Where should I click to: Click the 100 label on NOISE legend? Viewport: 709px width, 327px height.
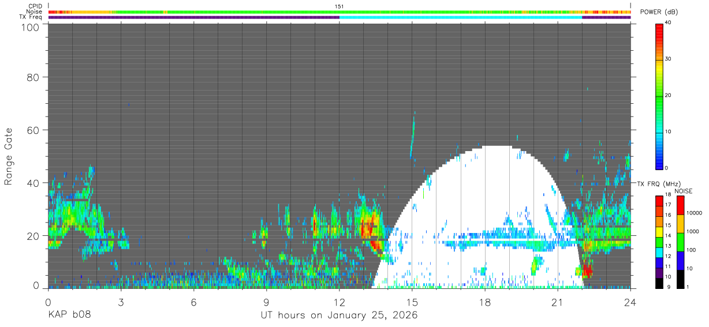pos(691,250)
